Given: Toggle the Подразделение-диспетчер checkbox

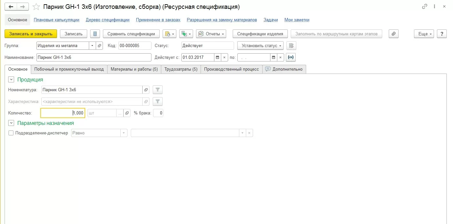Looking at the screenshot, I should point(11,133).
